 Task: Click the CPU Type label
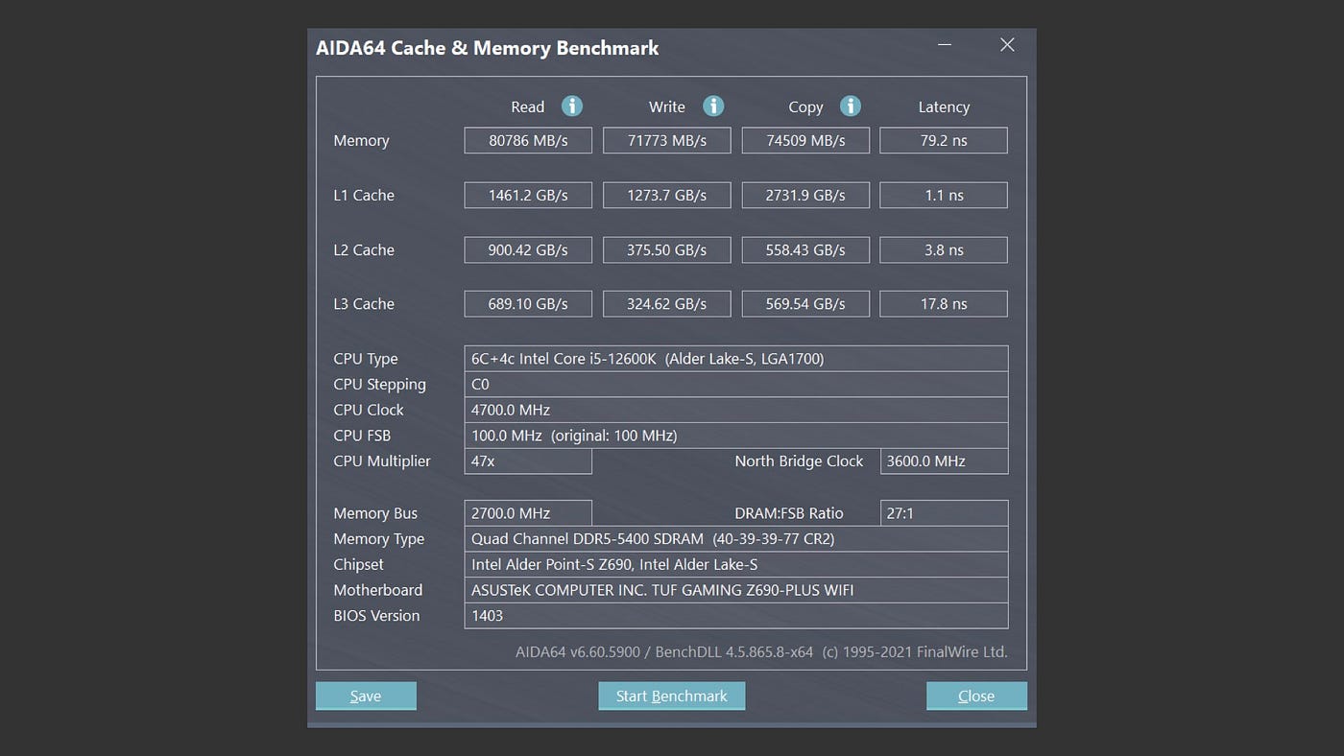(x=366, y=359)
